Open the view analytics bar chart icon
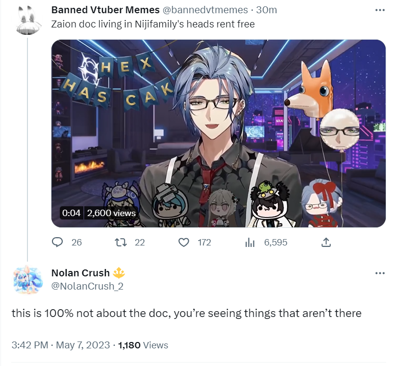The width and height of the screenshot is (396, 366). pyautogui.click(x=250, y=243)
